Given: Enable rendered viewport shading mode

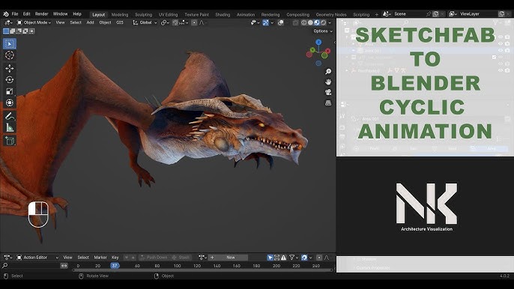Looking at the screenshot, I should (323, 22).
